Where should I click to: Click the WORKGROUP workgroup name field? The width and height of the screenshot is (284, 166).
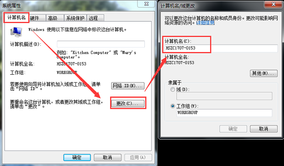point(224,113)
